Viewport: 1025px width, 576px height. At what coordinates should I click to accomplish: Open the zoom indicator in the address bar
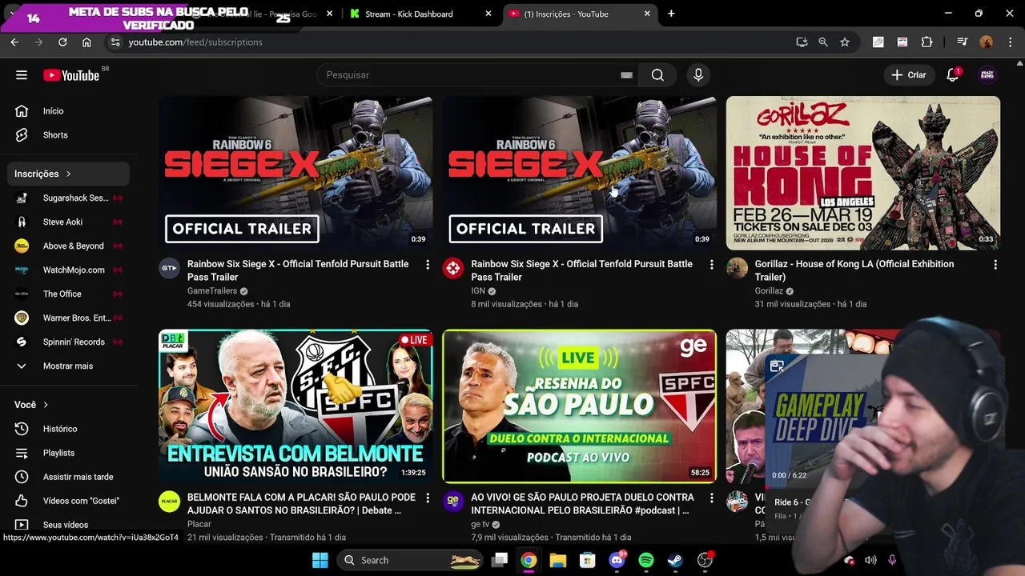tap(823, 42)
